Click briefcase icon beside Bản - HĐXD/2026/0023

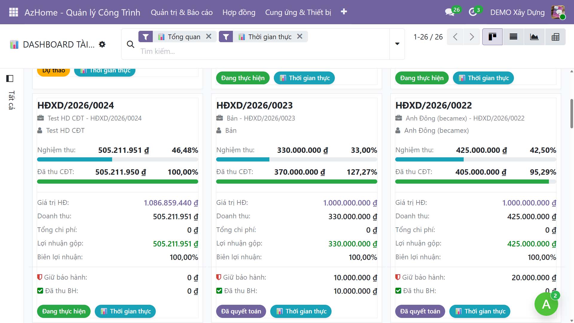point(219,118)
